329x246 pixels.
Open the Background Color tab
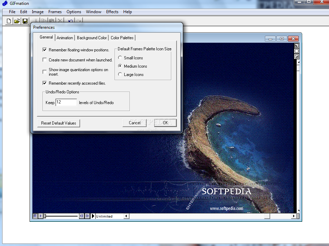(x=92, y=38)
